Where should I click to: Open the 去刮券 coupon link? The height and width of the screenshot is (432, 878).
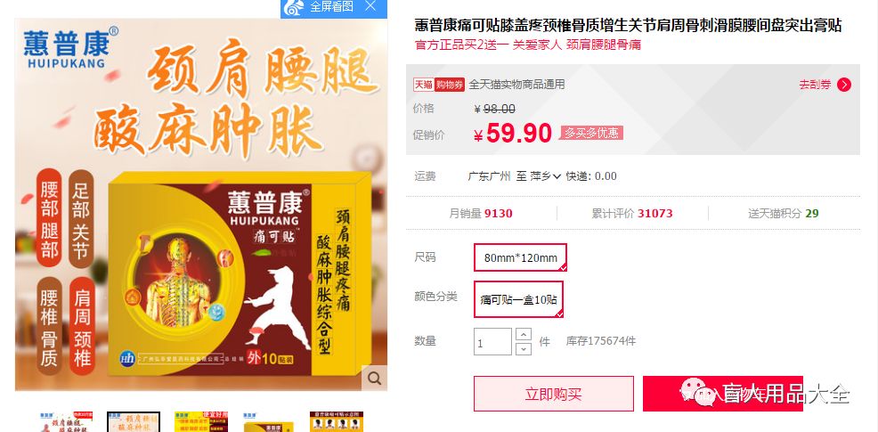pyautogui.click(x=815, y=85)
